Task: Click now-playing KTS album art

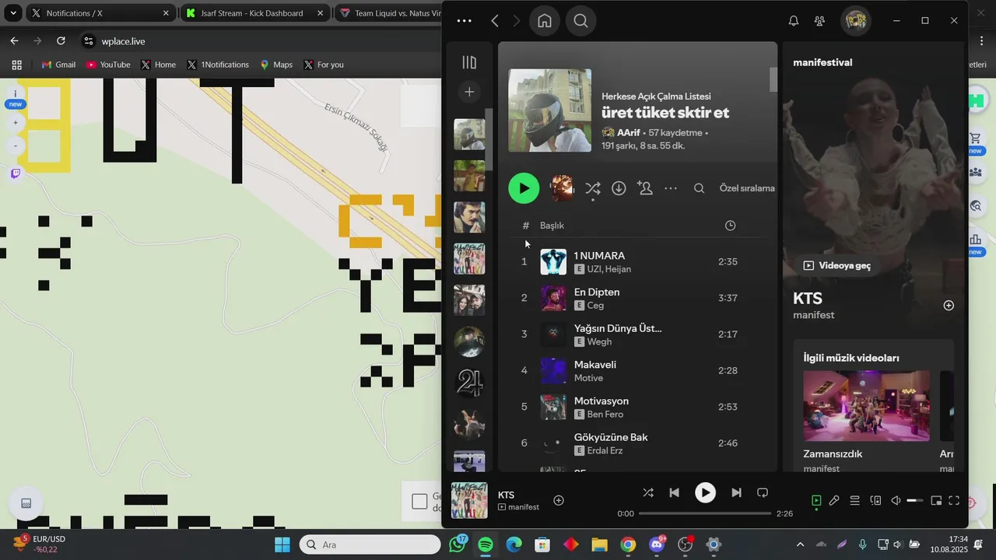Action: [470, 501]
